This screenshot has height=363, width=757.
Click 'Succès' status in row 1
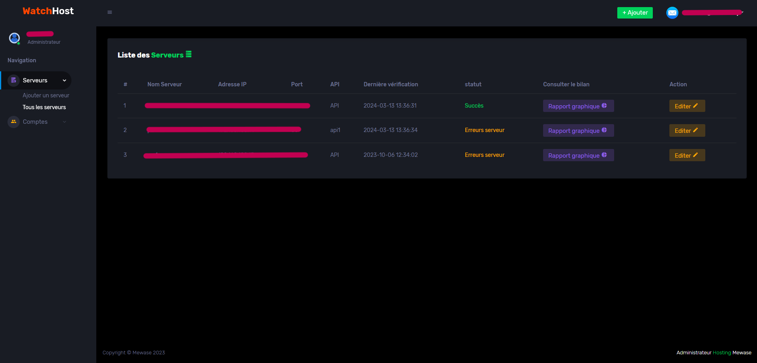point(474,106)
